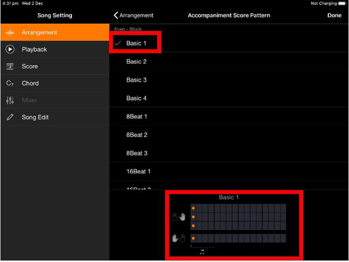Click the battery icon in status bar
This screenshot has width=349, height=262.
pos(342,4)
